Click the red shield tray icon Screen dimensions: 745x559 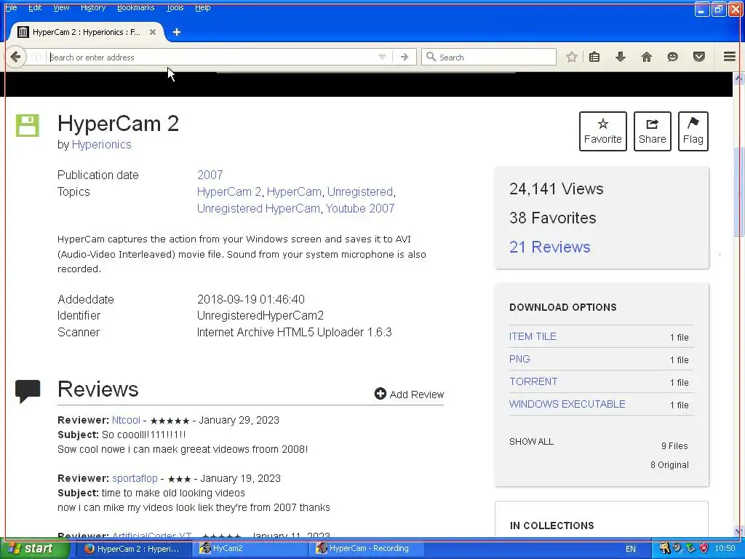(x=704, y=549)
